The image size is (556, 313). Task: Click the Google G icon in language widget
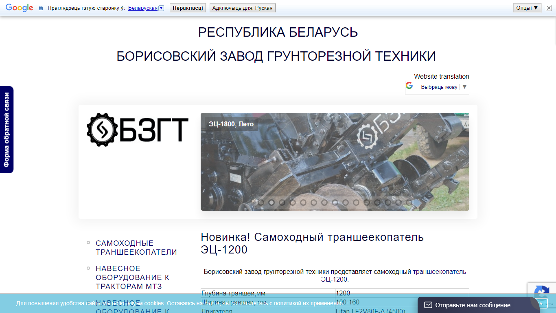(x=409, y=86)
